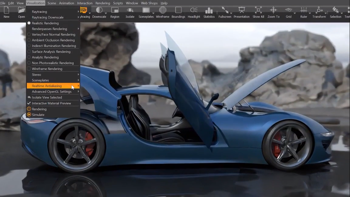The image size is (350, 197).
Task: Toggle Boundings box icon
Action: tap(178, 10)
